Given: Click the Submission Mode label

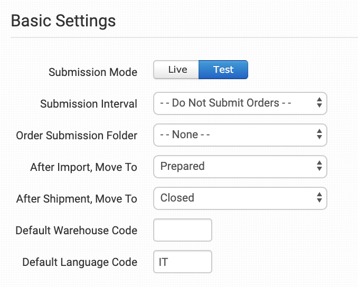Looking at the screenshot, I should click(x=93, y=72).
